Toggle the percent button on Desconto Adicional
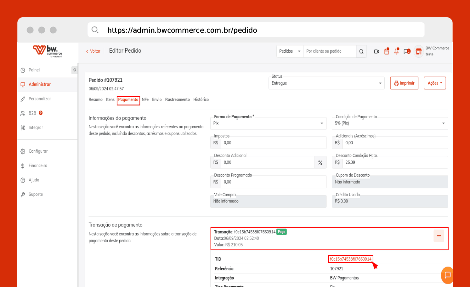This screenshot has width=470, height=287. click(x=320, y=163)
